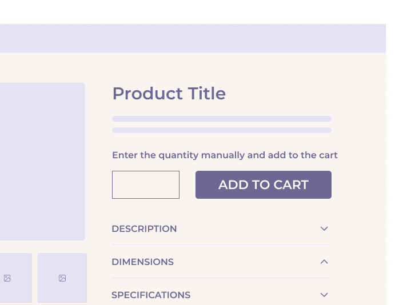Click the second placeholder text line below the title

[x=222, y=130]
